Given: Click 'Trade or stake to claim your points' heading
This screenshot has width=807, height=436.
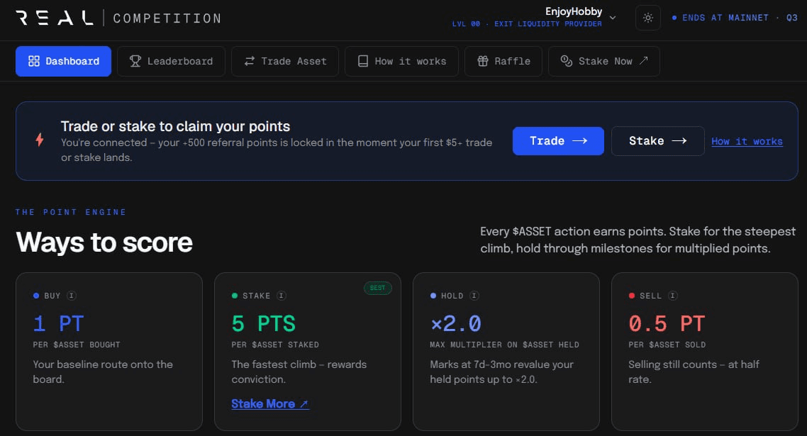Looking at the screenshot, I should pyautogui.click(x=175, y=126).
